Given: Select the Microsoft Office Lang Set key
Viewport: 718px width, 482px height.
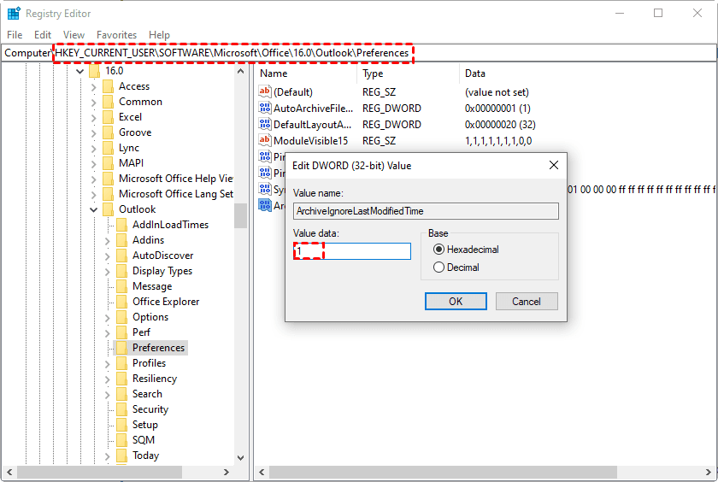Looking at the screenshot, I should [176, 194].
